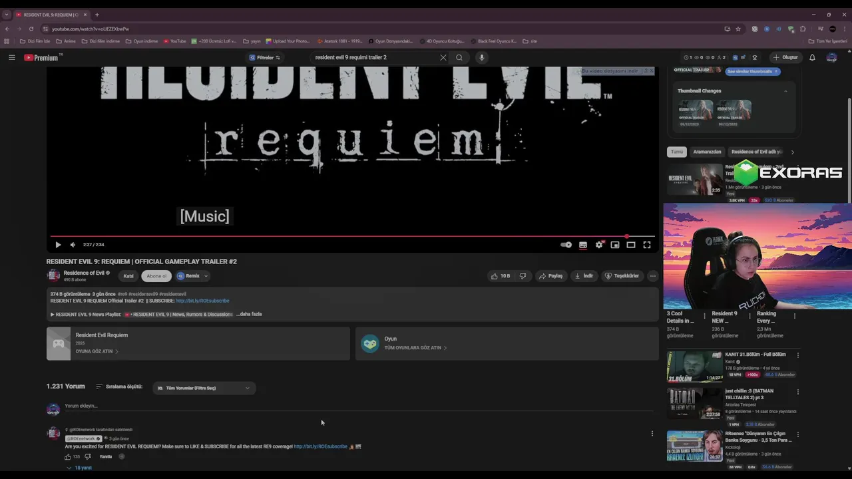Image resolution: width=852 pixels, height=479 pixels.
Task: Click the Paylaş share button
Action: pos(550,276)
